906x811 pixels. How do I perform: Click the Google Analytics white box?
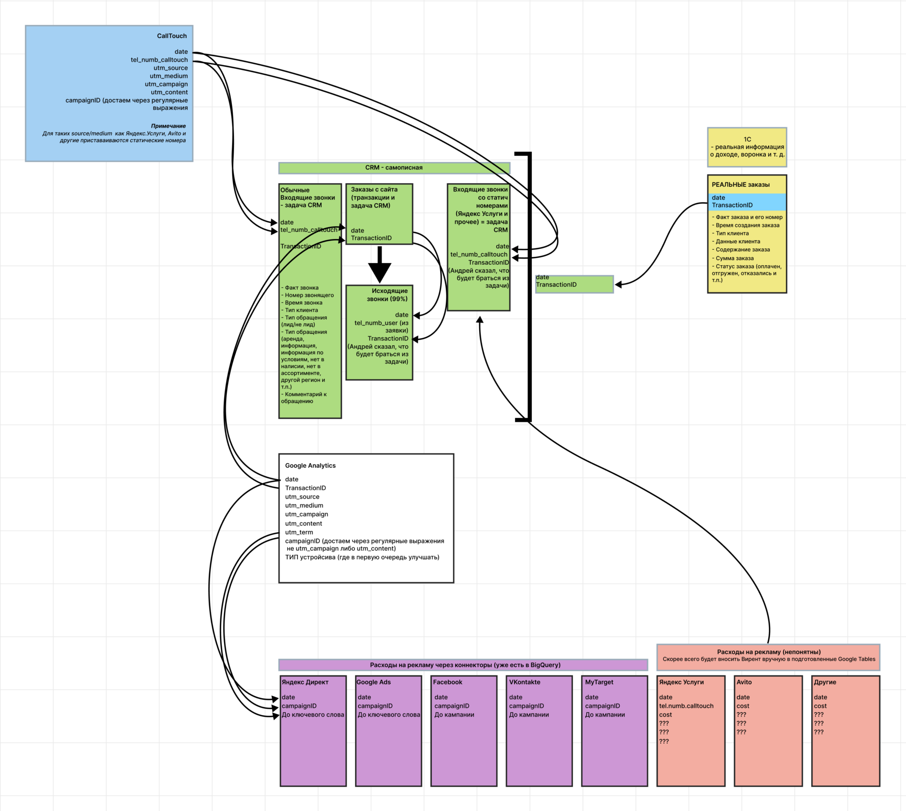(x=366, y=518)
